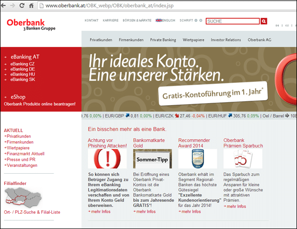297x229 pixels.
Task: Open eBanking SK link
Action: [23, 79]
